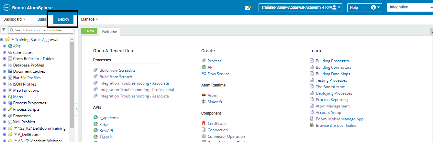Click the Process Properties icon
The image size is (433, 142).
pos(10,103)
